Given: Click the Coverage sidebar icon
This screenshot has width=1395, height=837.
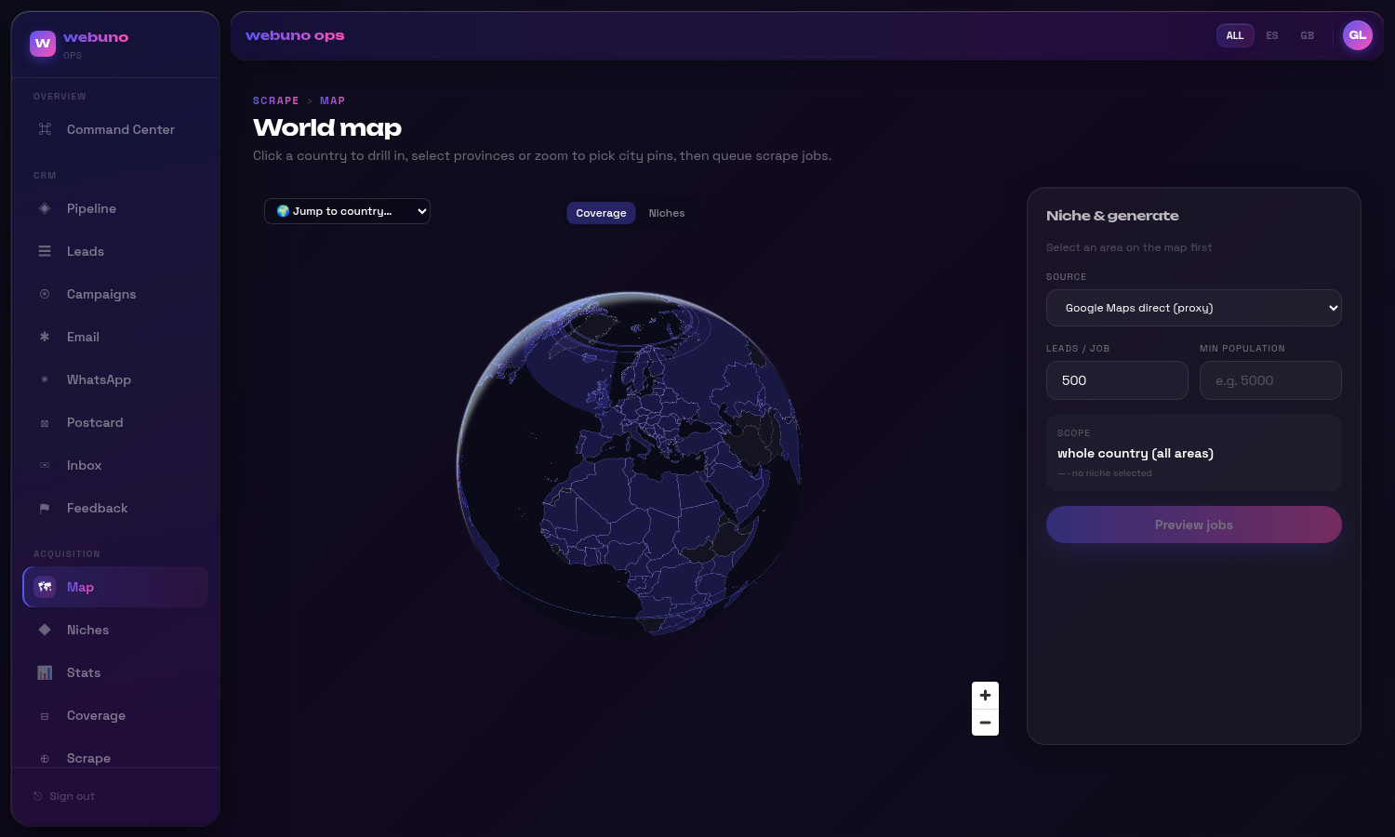Looking at the screenshot, I should pos(45,715).
